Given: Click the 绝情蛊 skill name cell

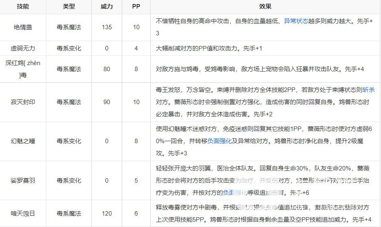Looking at the screenshot, I should point(23,27).
